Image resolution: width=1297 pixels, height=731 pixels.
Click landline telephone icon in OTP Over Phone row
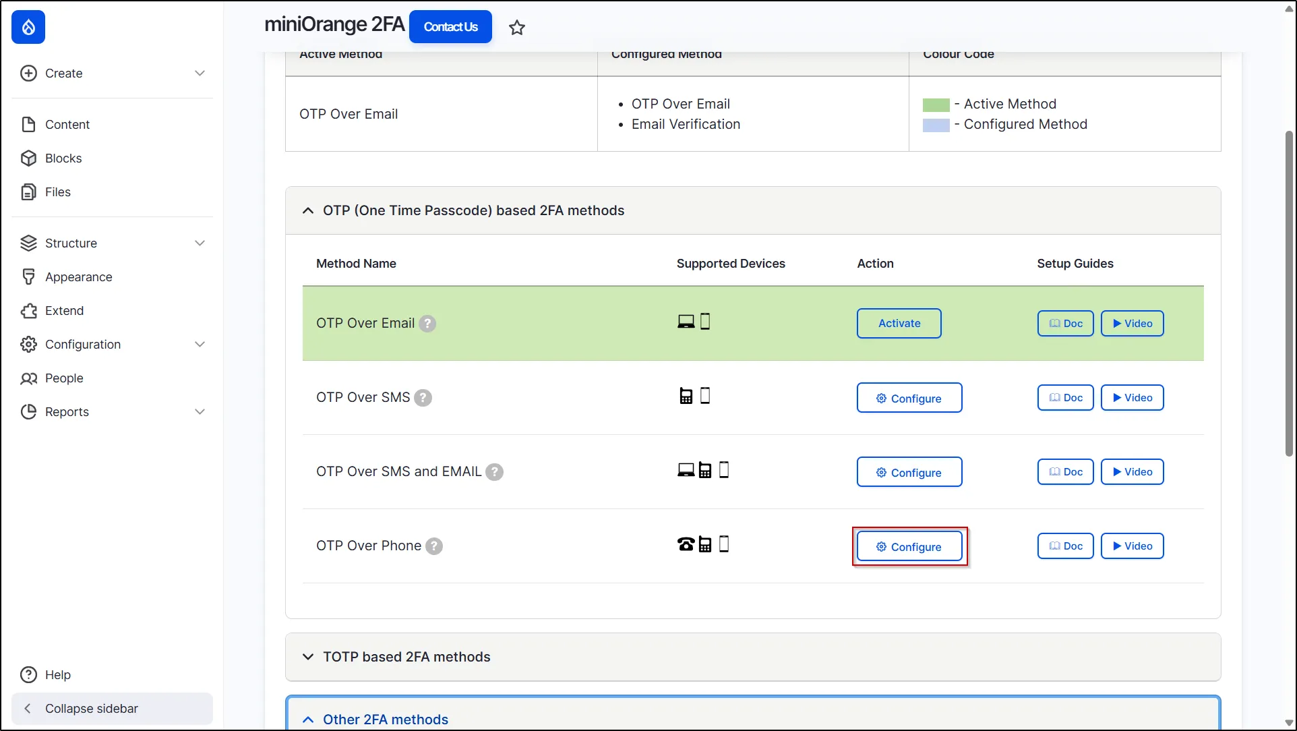tap(686, 544)
